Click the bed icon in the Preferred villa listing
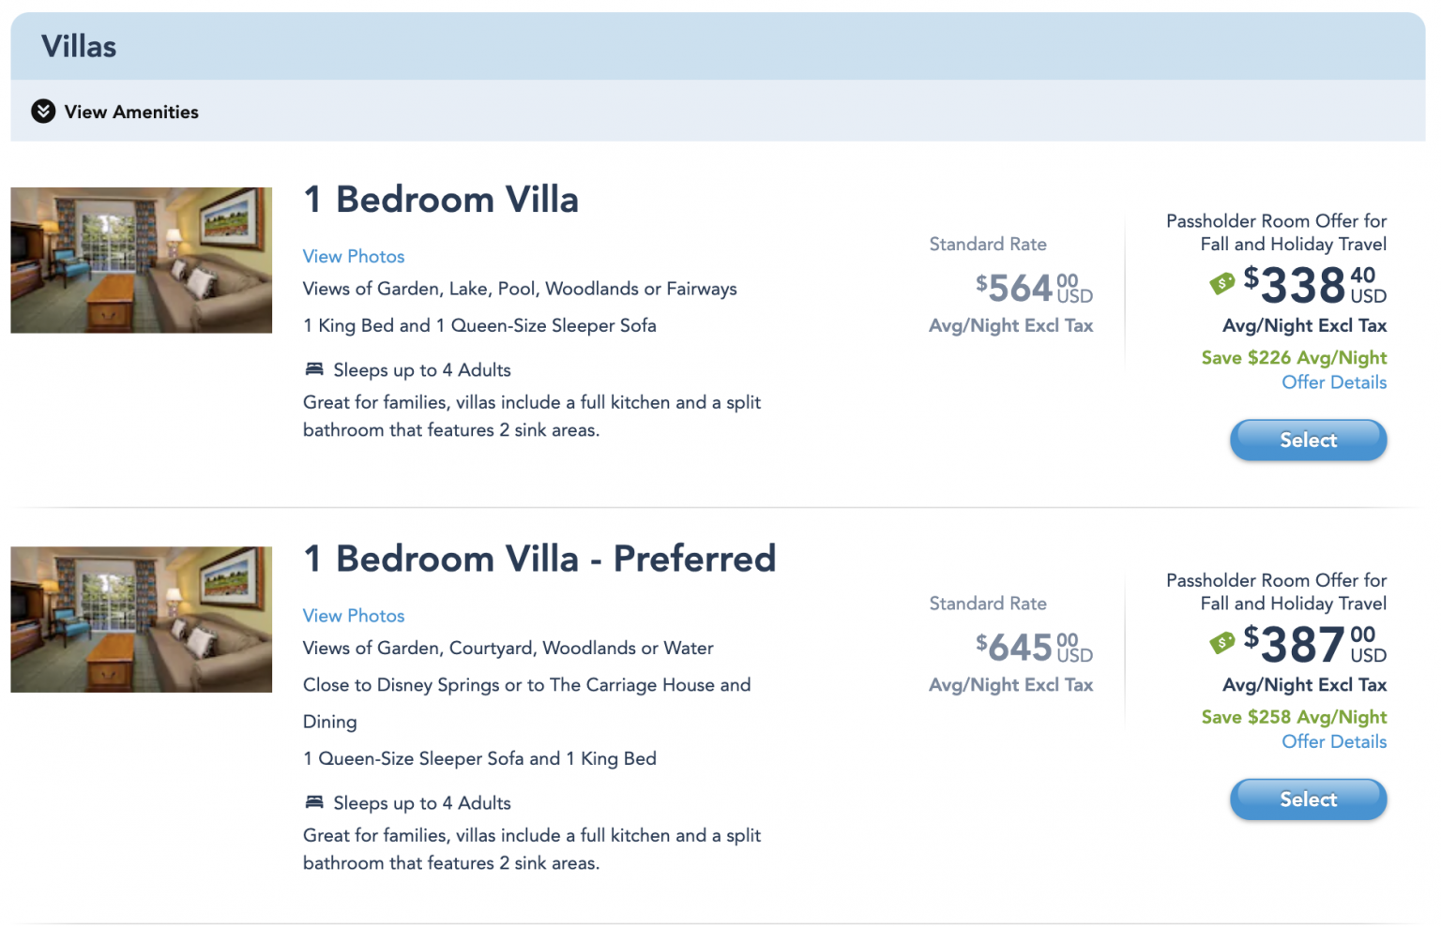 pyautogui.click(x=313, y=801)
